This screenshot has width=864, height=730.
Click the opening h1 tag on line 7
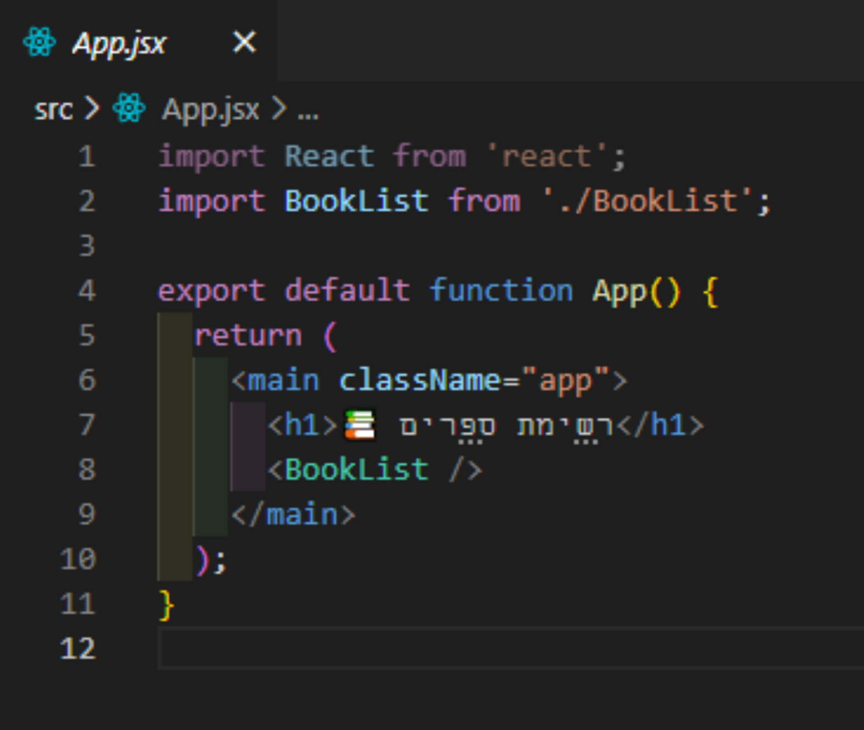pos(302,425)
